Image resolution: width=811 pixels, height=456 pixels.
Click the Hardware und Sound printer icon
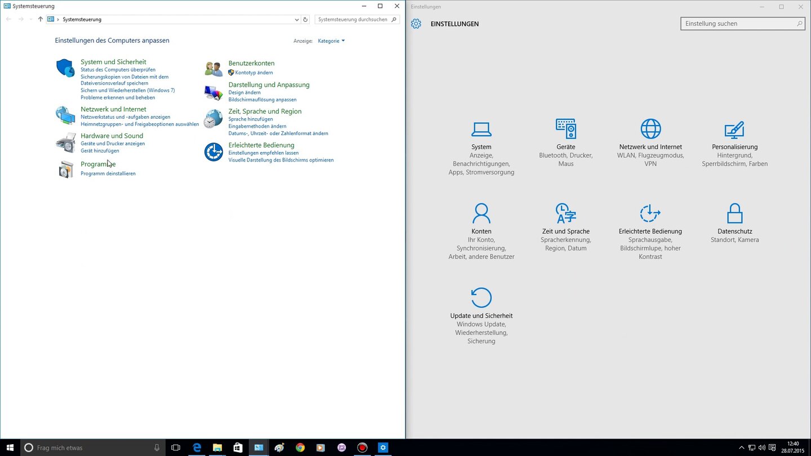[x=66, y=142]
